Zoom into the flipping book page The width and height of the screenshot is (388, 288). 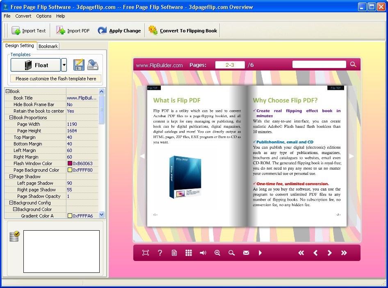point(217,253)
